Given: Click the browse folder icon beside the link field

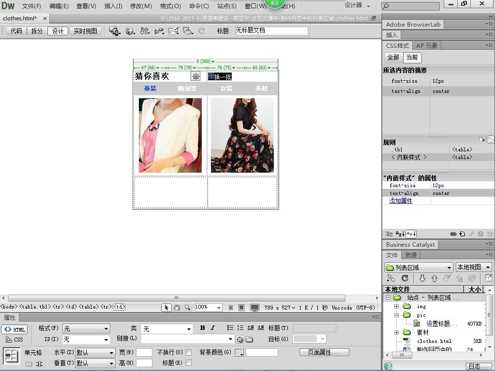Looking at the screenshot, I should (x=249, y=340).
